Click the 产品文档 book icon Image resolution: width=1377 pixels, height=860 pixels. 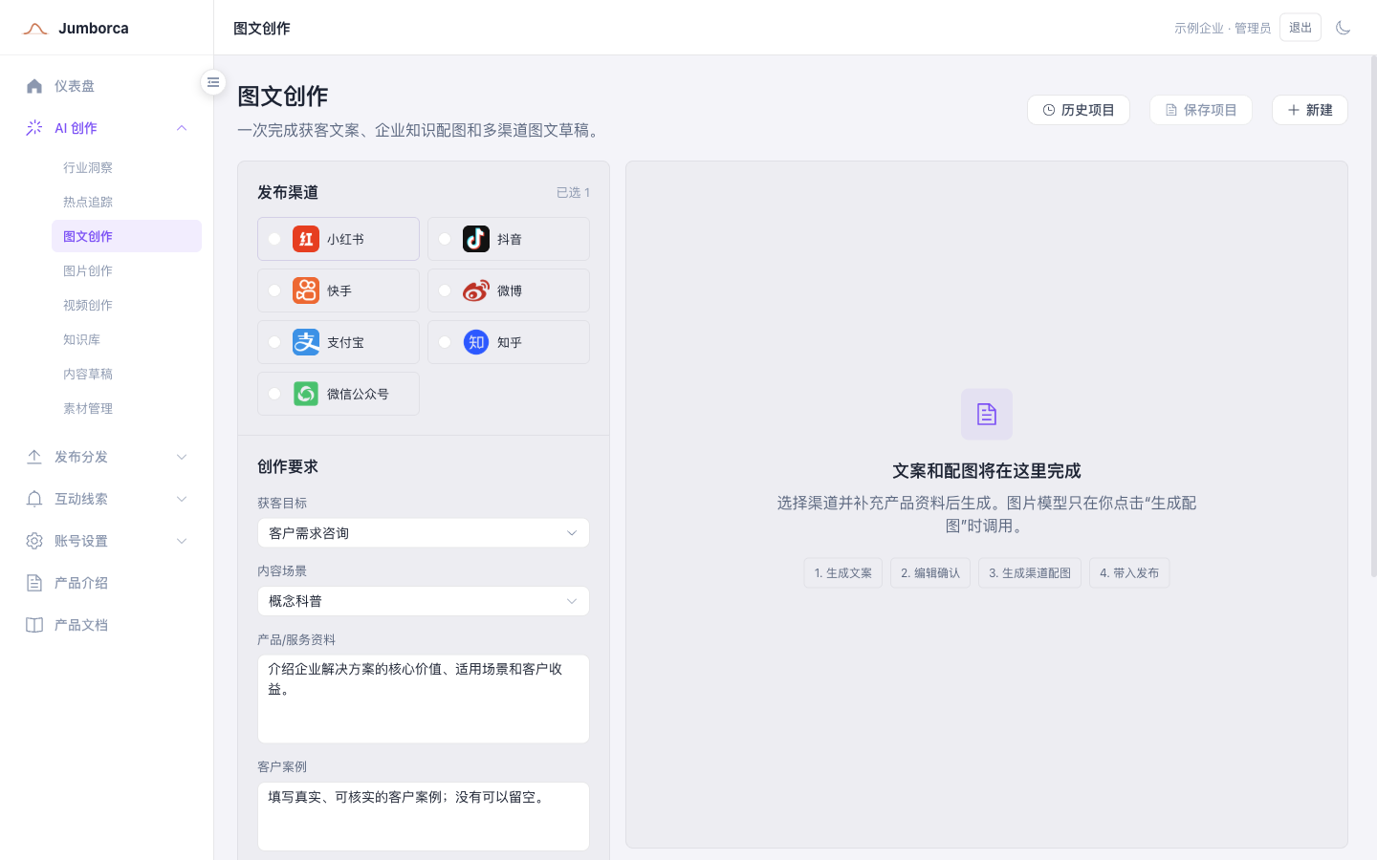pos(34,625)
